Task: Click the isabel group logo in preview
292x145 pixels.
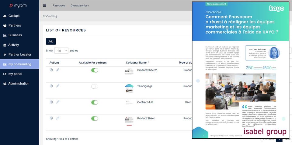Action: (265, 132)
